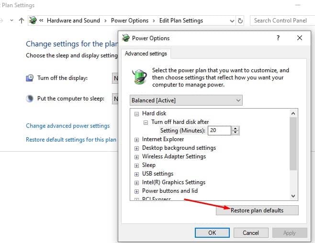Click the address bar power icon
Image resolution: width=315 pixels, height=243 pixels.
(33, 20)
